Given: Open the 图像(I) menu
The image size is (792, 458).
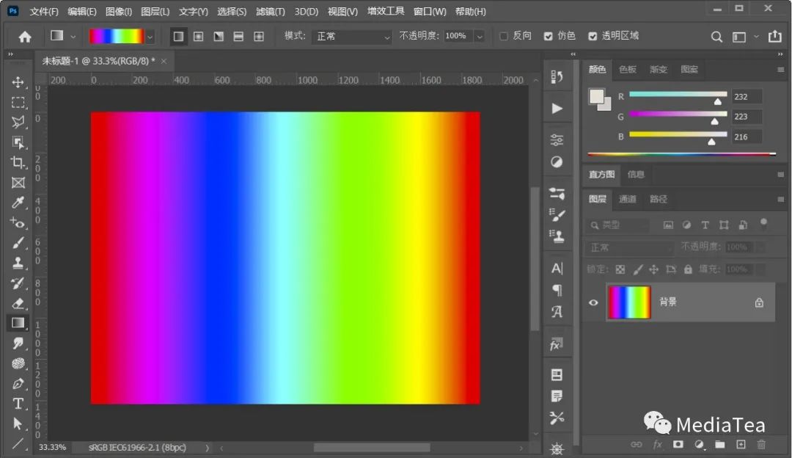Looking at the screenshot, I should 119,11.
